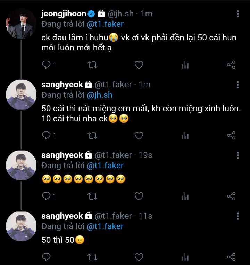Open @t1.faker mention in jeongjihoon's reply line

[105, 24]
